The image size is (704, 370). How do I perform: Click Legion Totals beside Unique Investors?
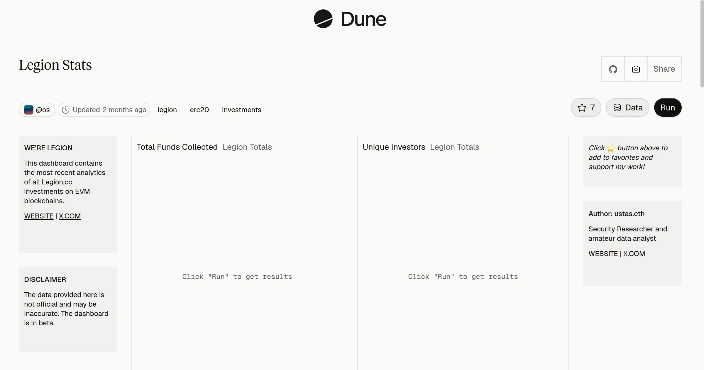(455, 147)
